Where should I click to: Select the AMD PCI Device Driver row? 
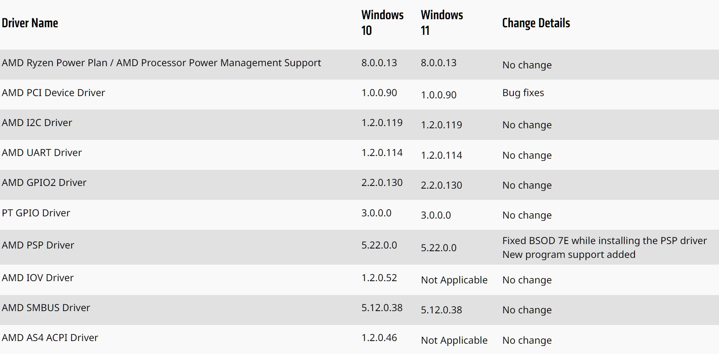pos(359,94)
